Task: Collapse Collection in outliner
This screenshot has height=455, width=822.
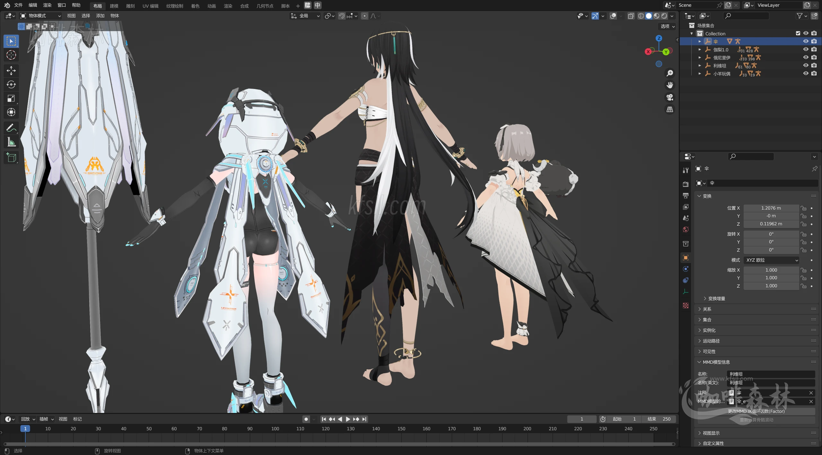Action: tap(692, 33)
